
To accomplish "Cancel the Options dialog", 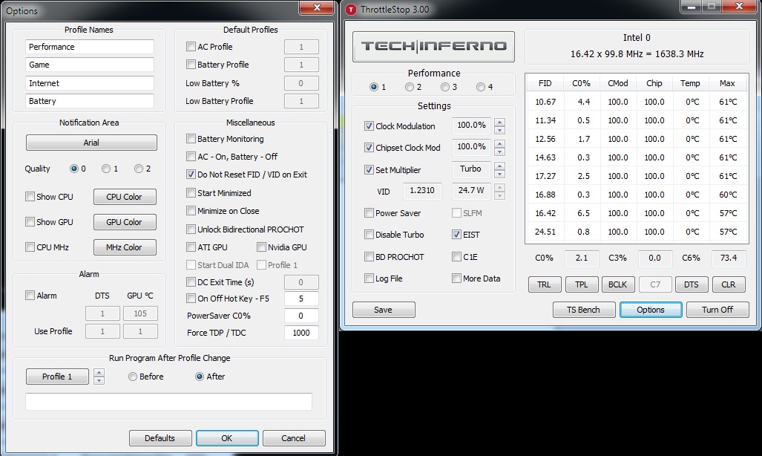I will [x=294, y=438].
